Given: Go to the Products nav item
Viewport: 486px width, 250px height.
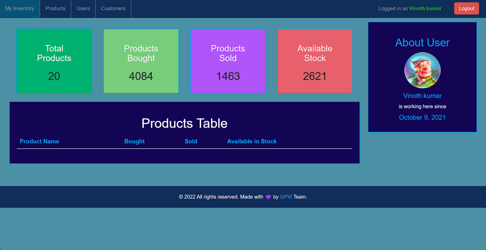Looking at the screenshot, I should point(55,8).
